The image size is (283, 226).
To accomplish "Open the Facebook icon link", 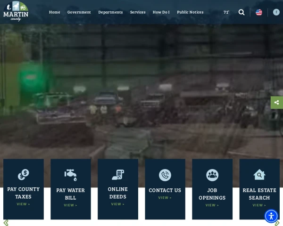I will point(276,12).
